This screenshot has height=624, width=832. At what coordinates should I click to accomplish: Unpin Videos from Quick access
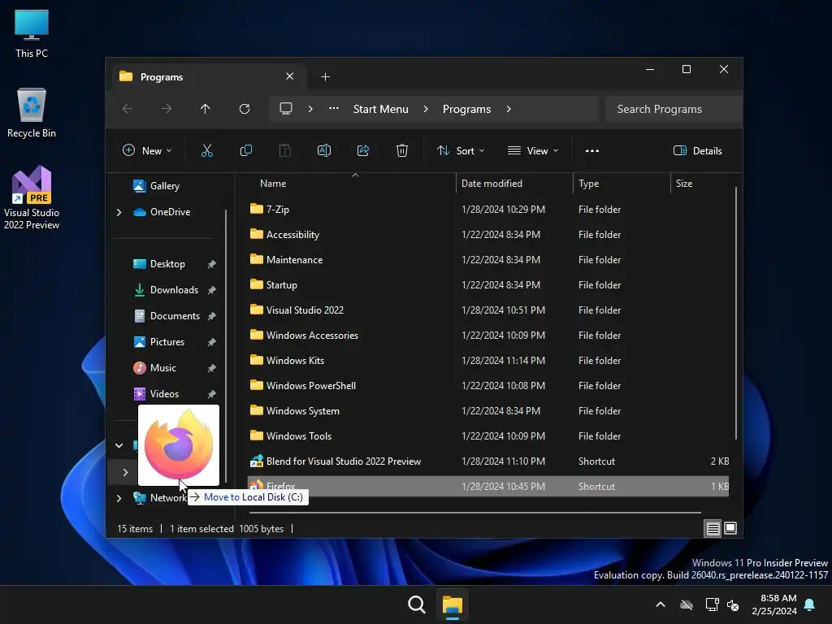coord(212,394)
